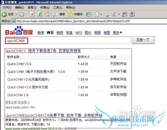167x130 pixels.
Task: Open the 收藏(A) menu
Action: click(x=45, y=7)
